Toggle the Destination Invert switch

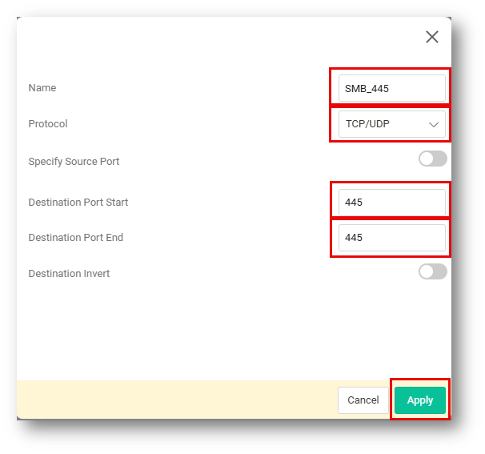(432, 271)
